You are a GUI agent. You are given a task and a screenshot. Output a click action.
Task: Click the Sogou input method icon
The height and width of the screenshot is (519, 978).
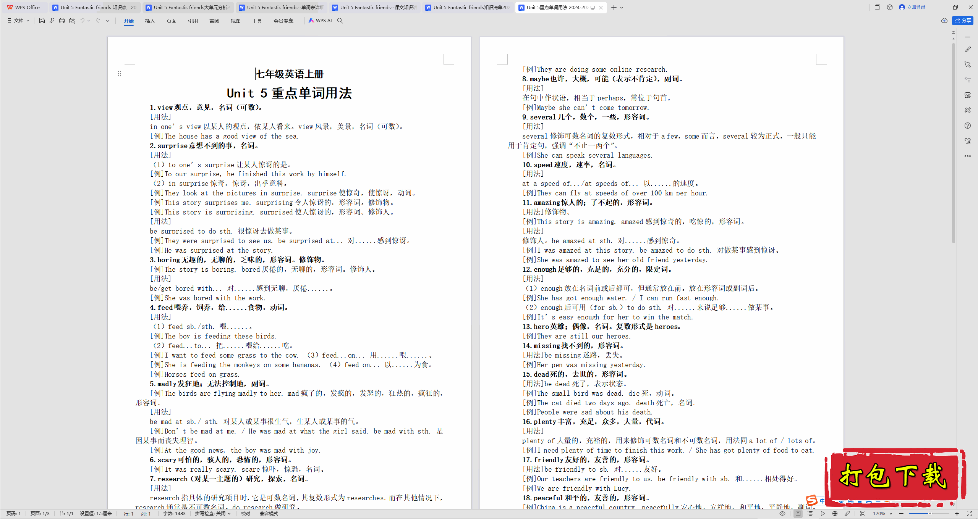click(811, 500)
